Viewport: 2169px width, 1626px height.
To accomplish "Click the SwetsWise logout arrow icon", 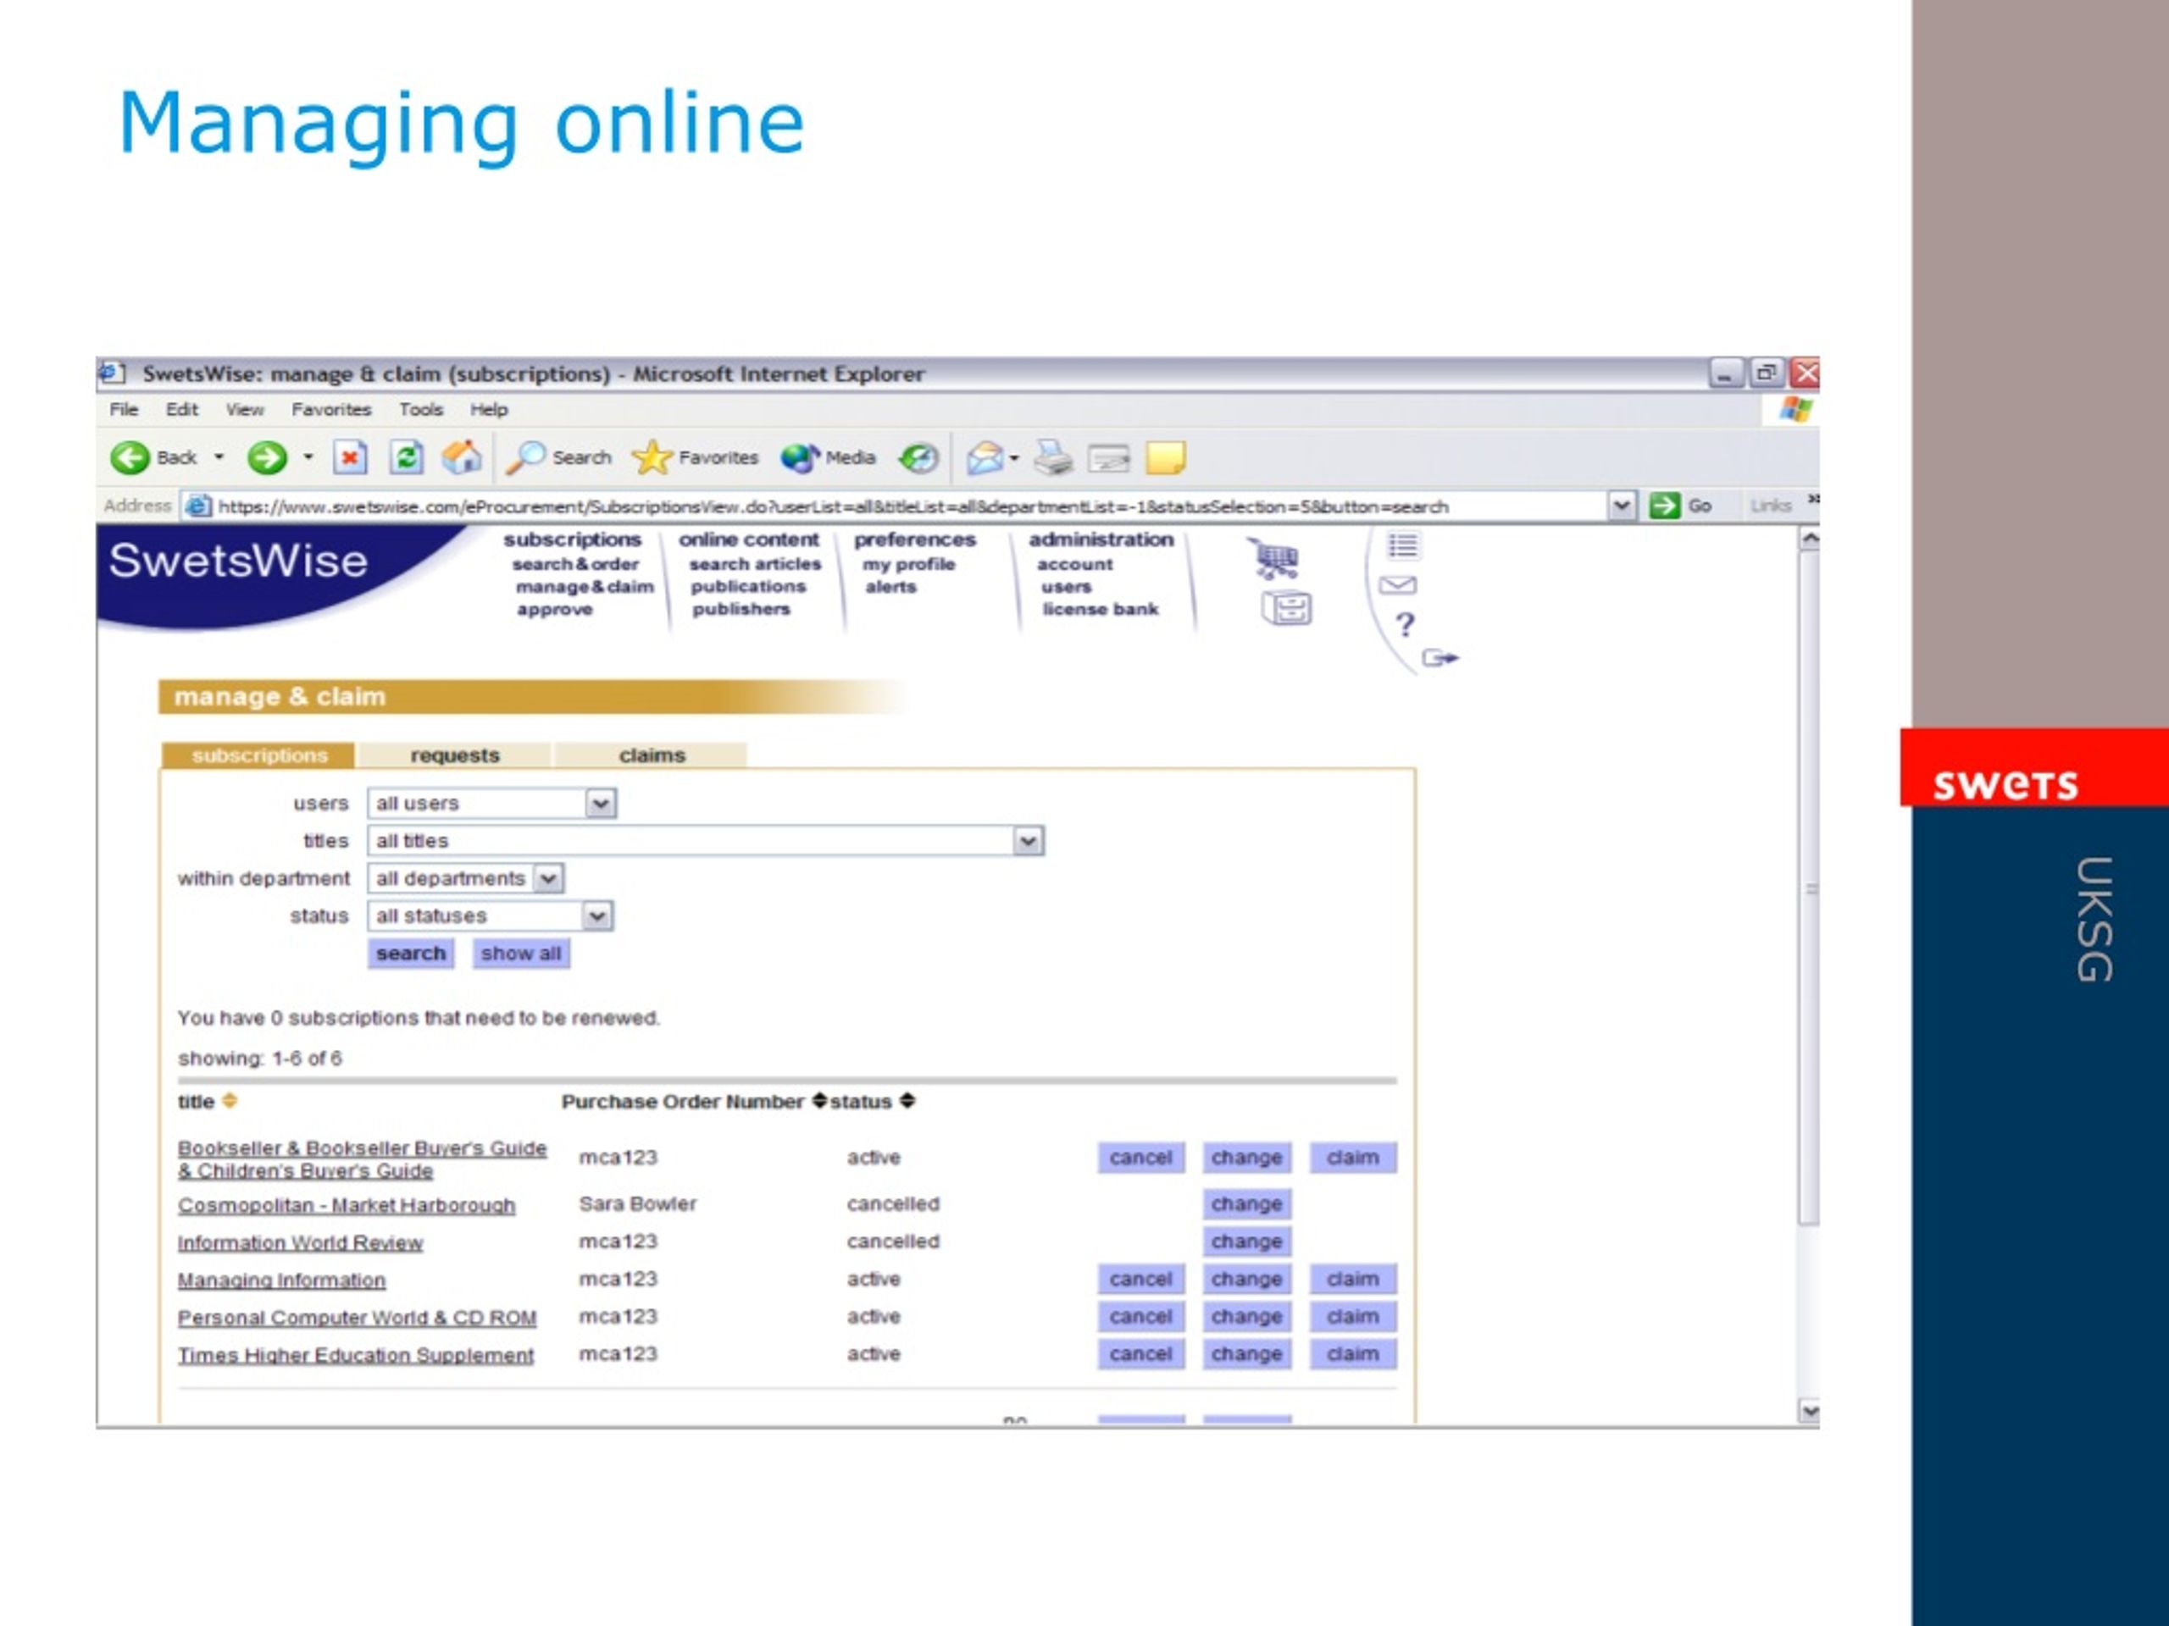I will point(1440,658).
